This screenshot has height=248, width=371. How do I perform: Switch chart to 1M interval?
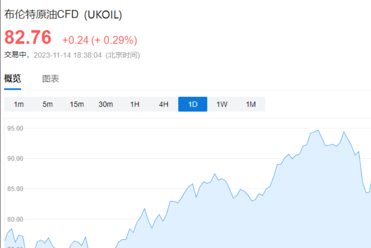click(251, 104)
